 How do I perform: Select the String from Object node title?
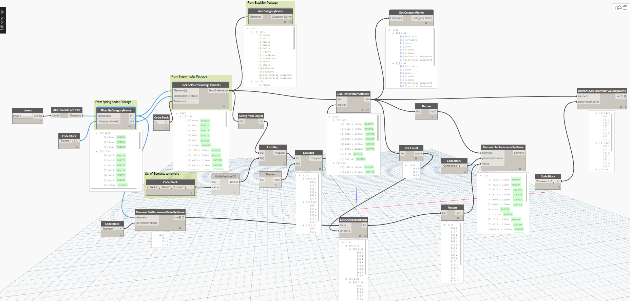251,116
